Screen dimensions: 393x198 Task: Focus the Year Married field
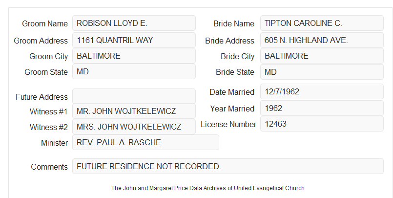pos(322,108)
